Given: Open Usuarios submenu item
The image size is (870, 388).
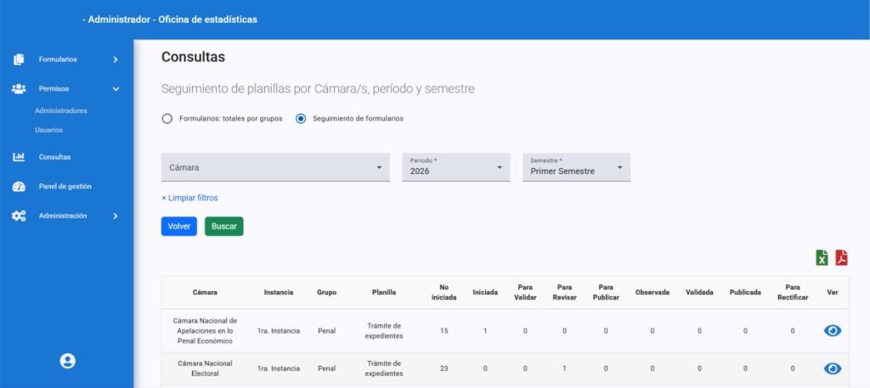Looking at the screenshot, I should 48,130.
